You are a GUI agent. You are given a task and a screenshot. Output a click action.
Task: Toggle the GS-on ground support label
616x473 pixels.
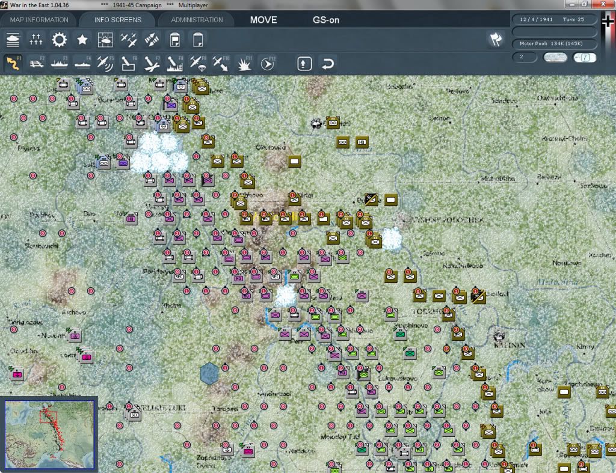pos(325,20)
